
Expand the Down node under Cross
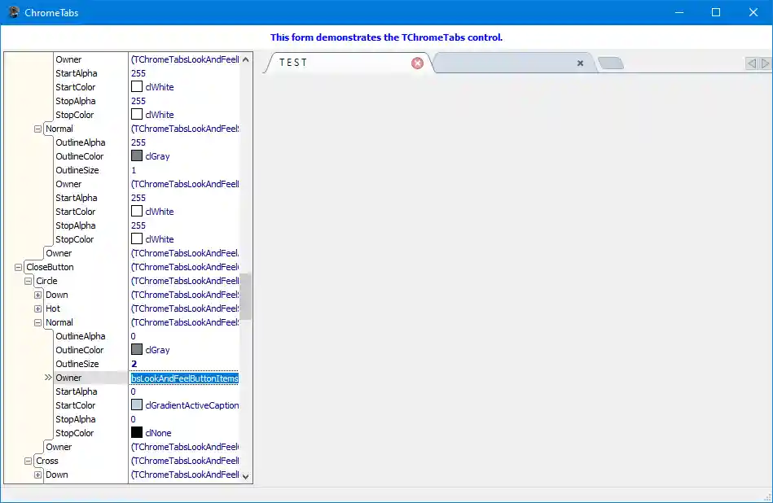(x=37, y=474)
